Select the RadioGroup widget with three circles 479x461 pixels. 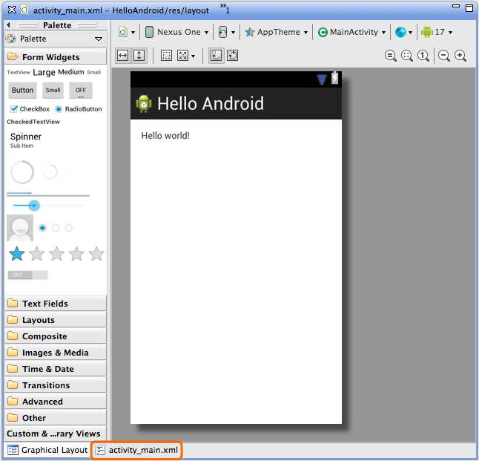click(56, 228)
